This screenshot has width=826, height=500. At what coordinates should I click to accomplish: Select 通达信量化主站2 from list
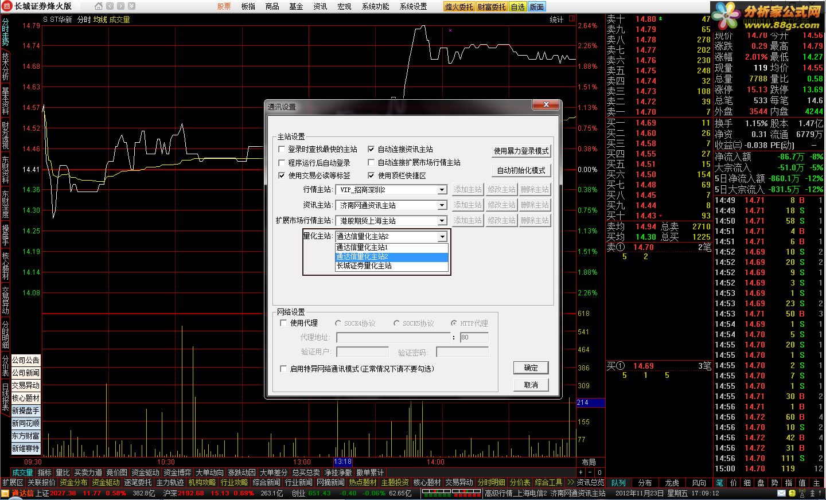point(391,256)
